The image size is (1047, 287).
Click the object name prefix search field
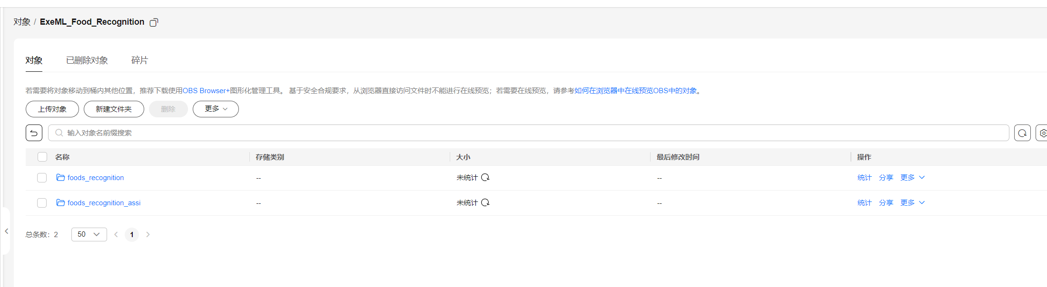(528, 133)
